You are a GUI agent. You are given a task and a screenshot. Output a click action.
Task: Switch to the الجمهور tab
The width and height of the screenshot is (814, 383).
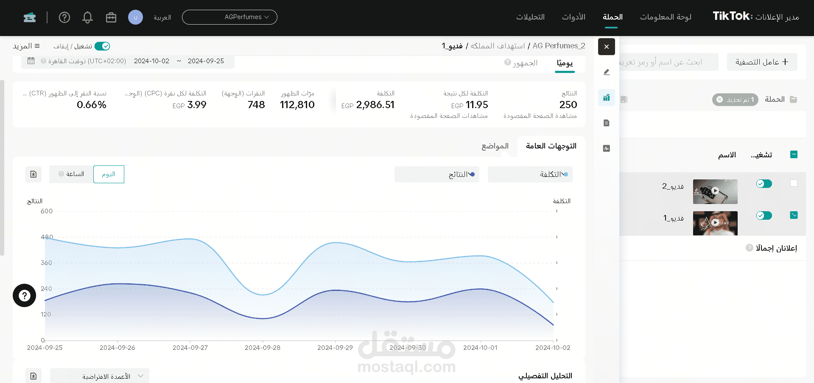pyautogui.click(x=525, y=63)
